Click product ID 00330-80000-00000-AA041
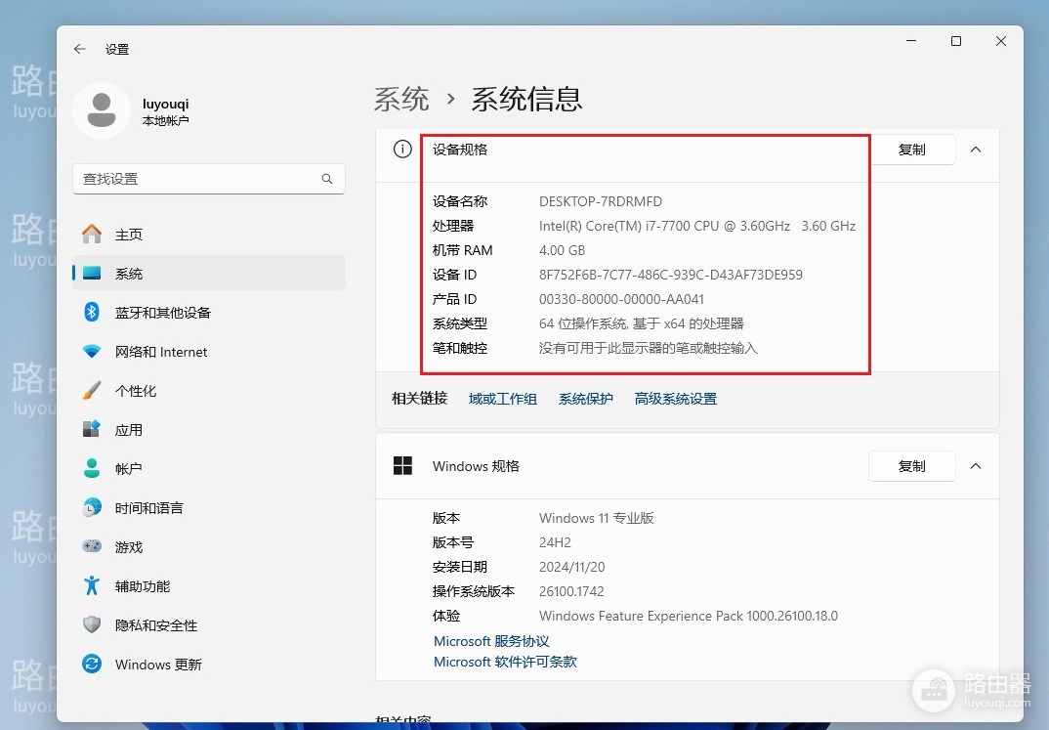 coord(621,299)
